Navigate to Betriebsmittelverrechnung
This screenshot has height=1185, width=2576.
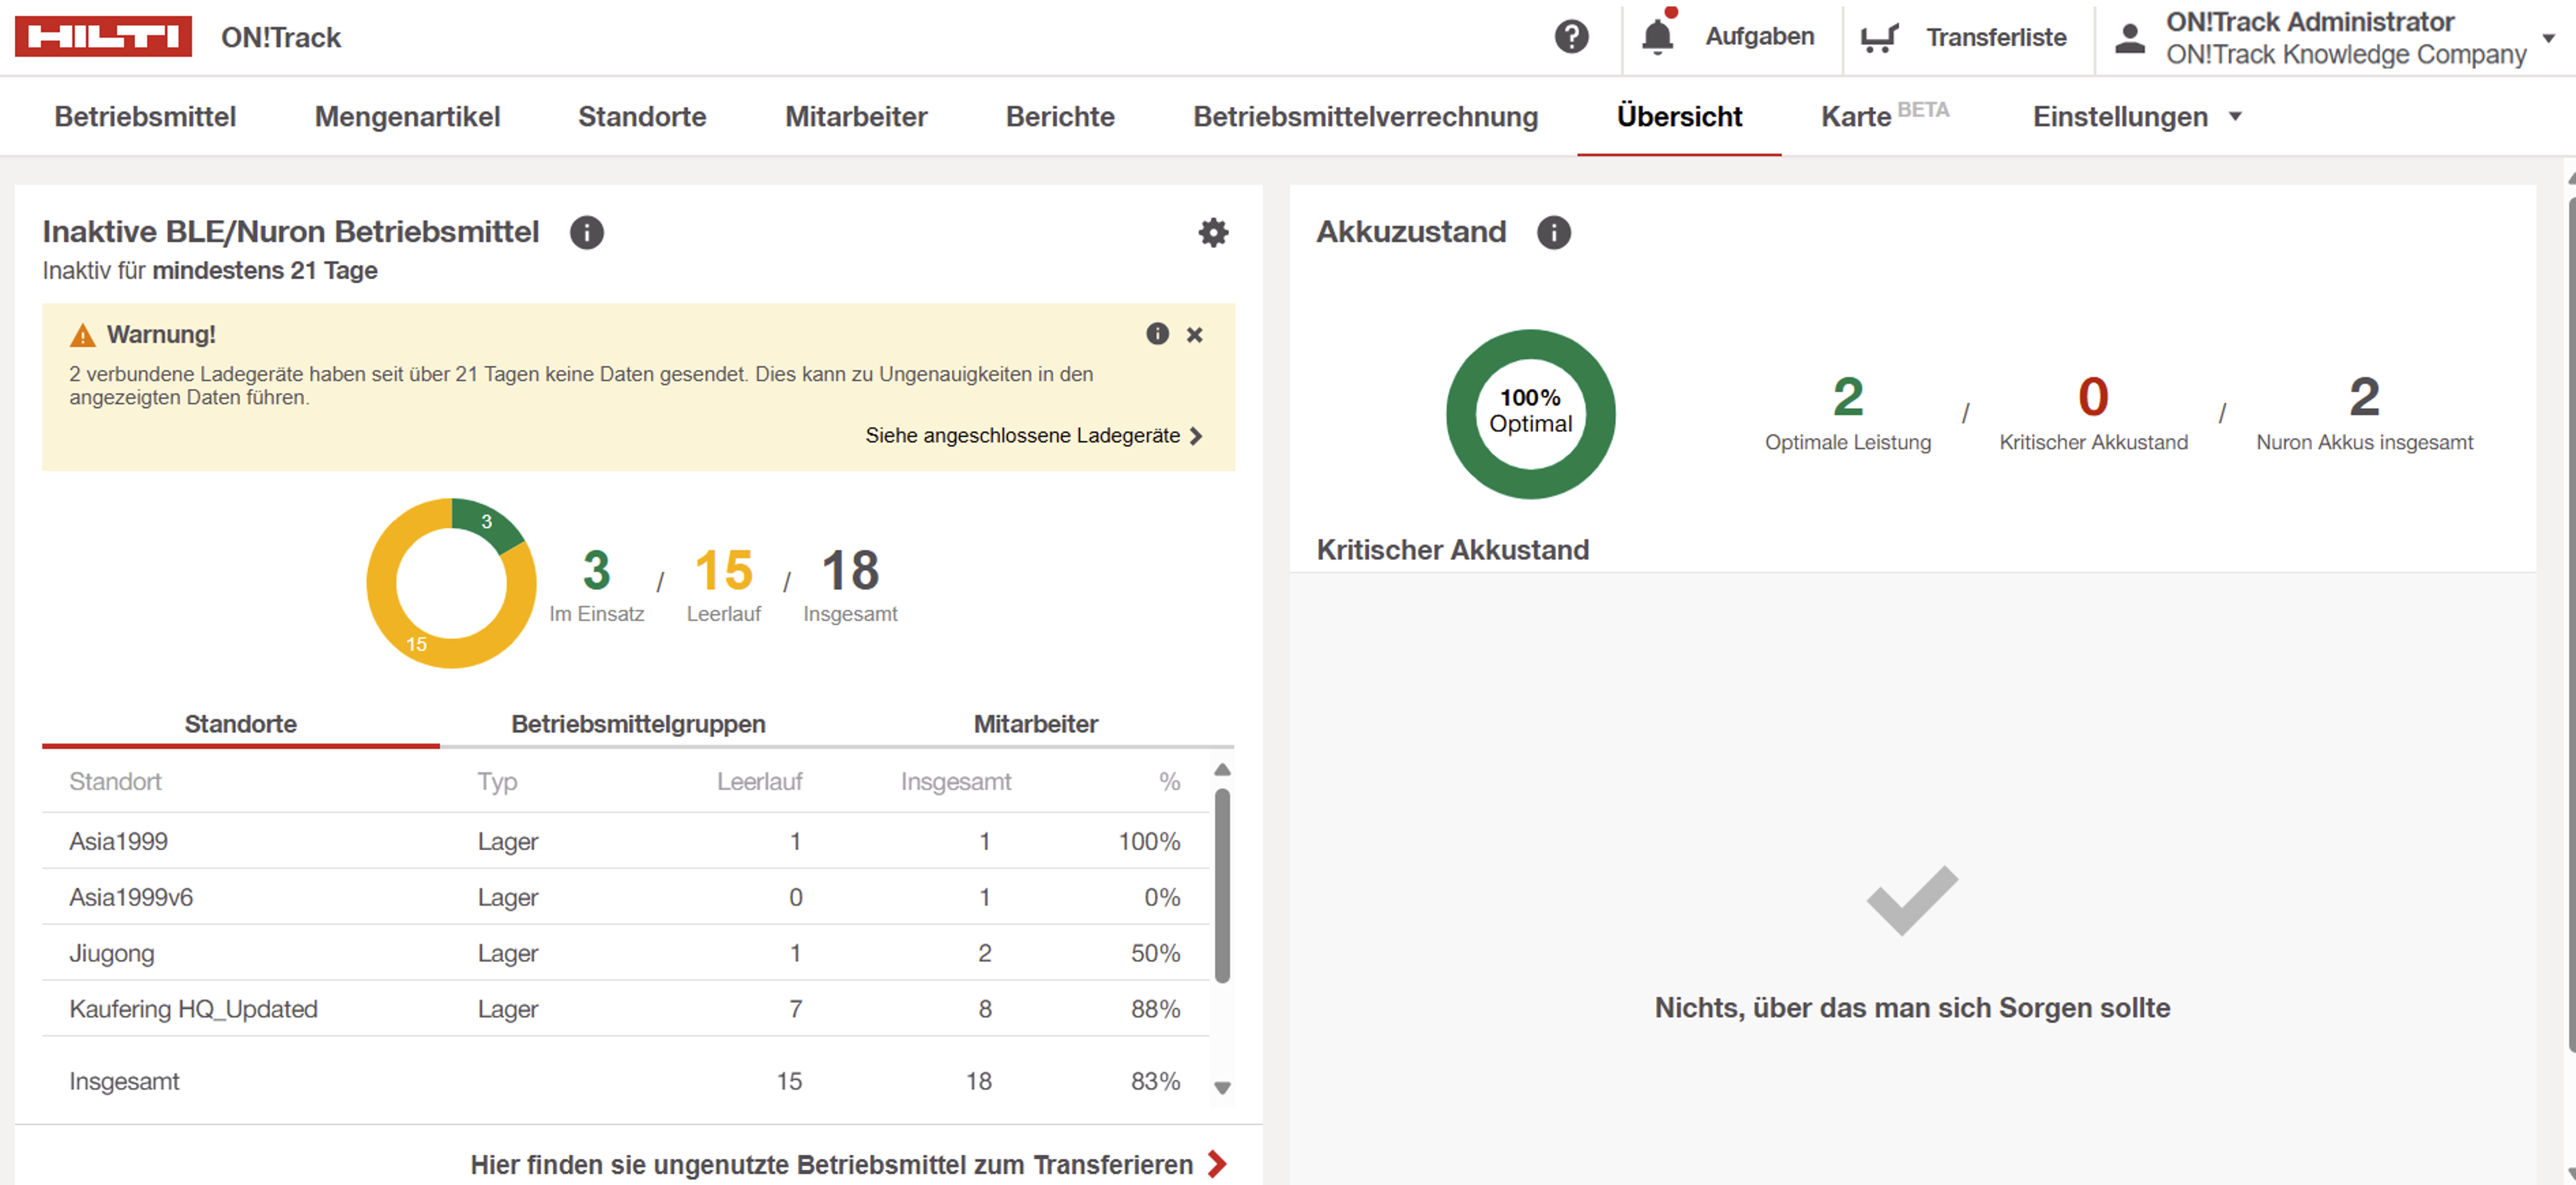(x=1366, y=116)
